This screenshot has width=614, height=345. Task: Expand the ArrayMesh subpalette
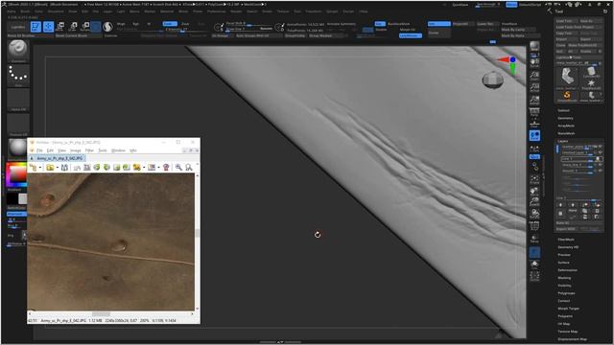pos(566,126)
